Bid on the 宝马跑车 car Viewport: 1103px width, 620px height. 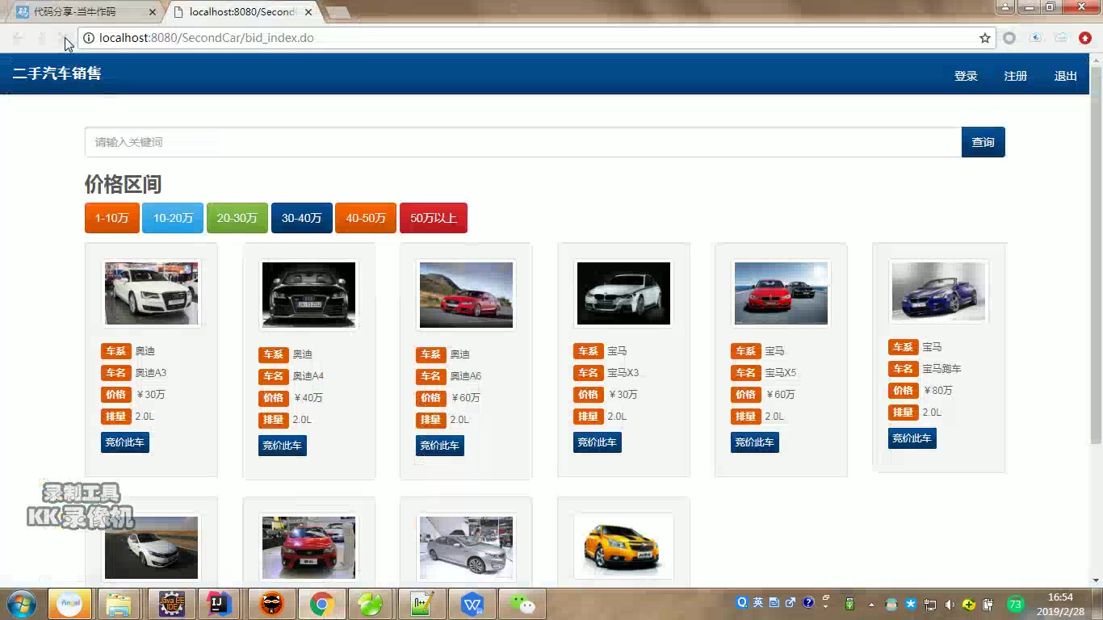coord(912,438)
